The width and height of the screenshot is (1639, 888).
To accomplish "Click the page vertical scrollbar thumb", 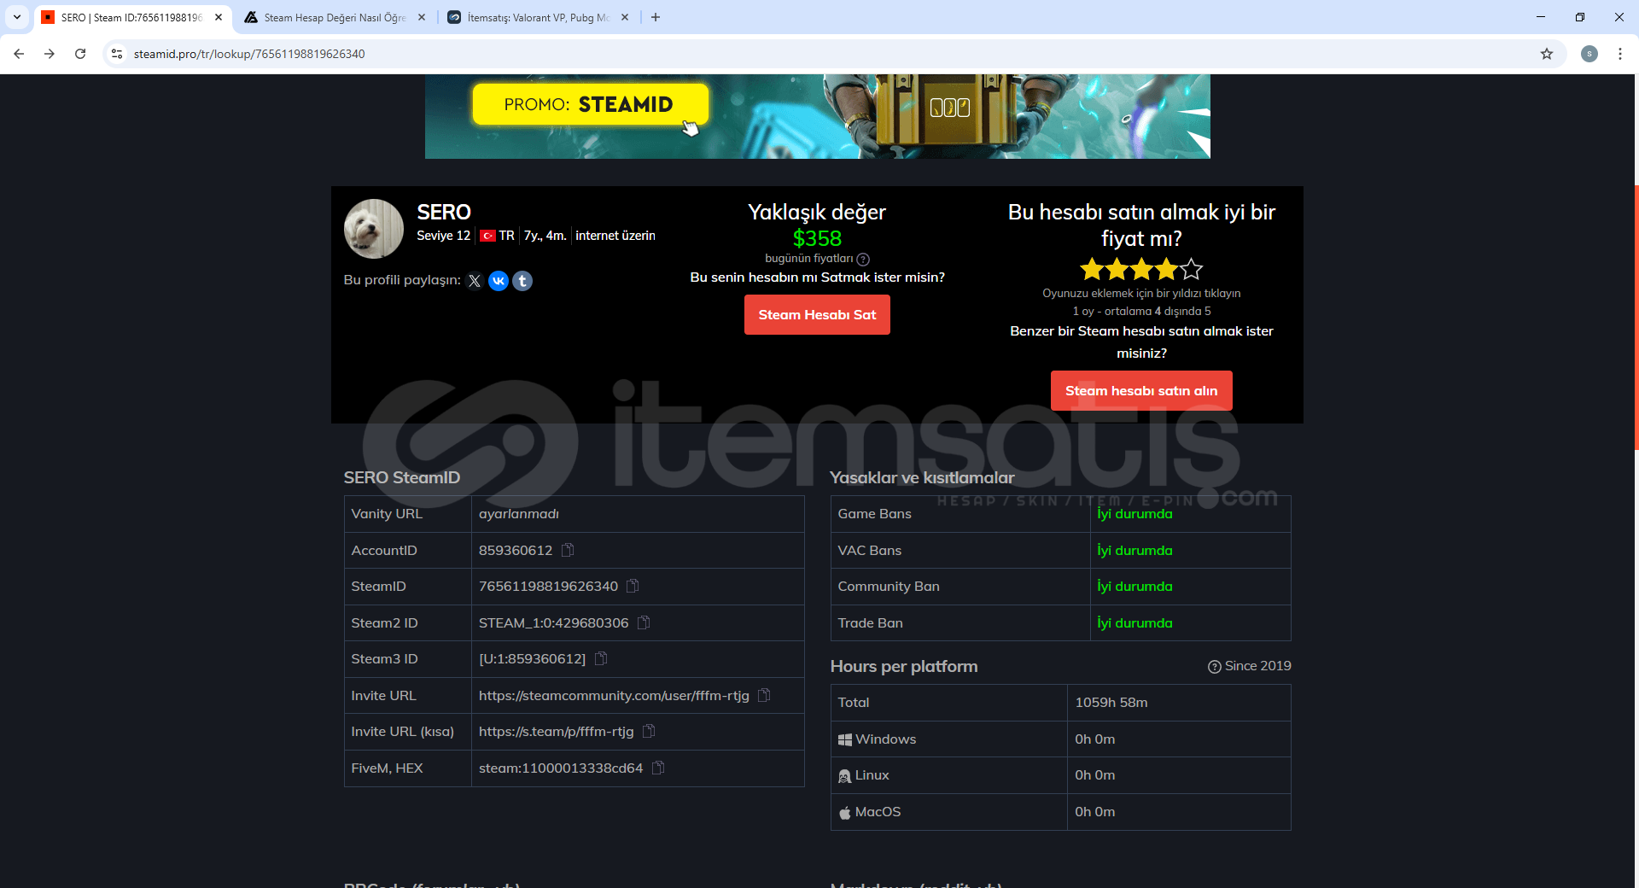I will [1636, 316].
